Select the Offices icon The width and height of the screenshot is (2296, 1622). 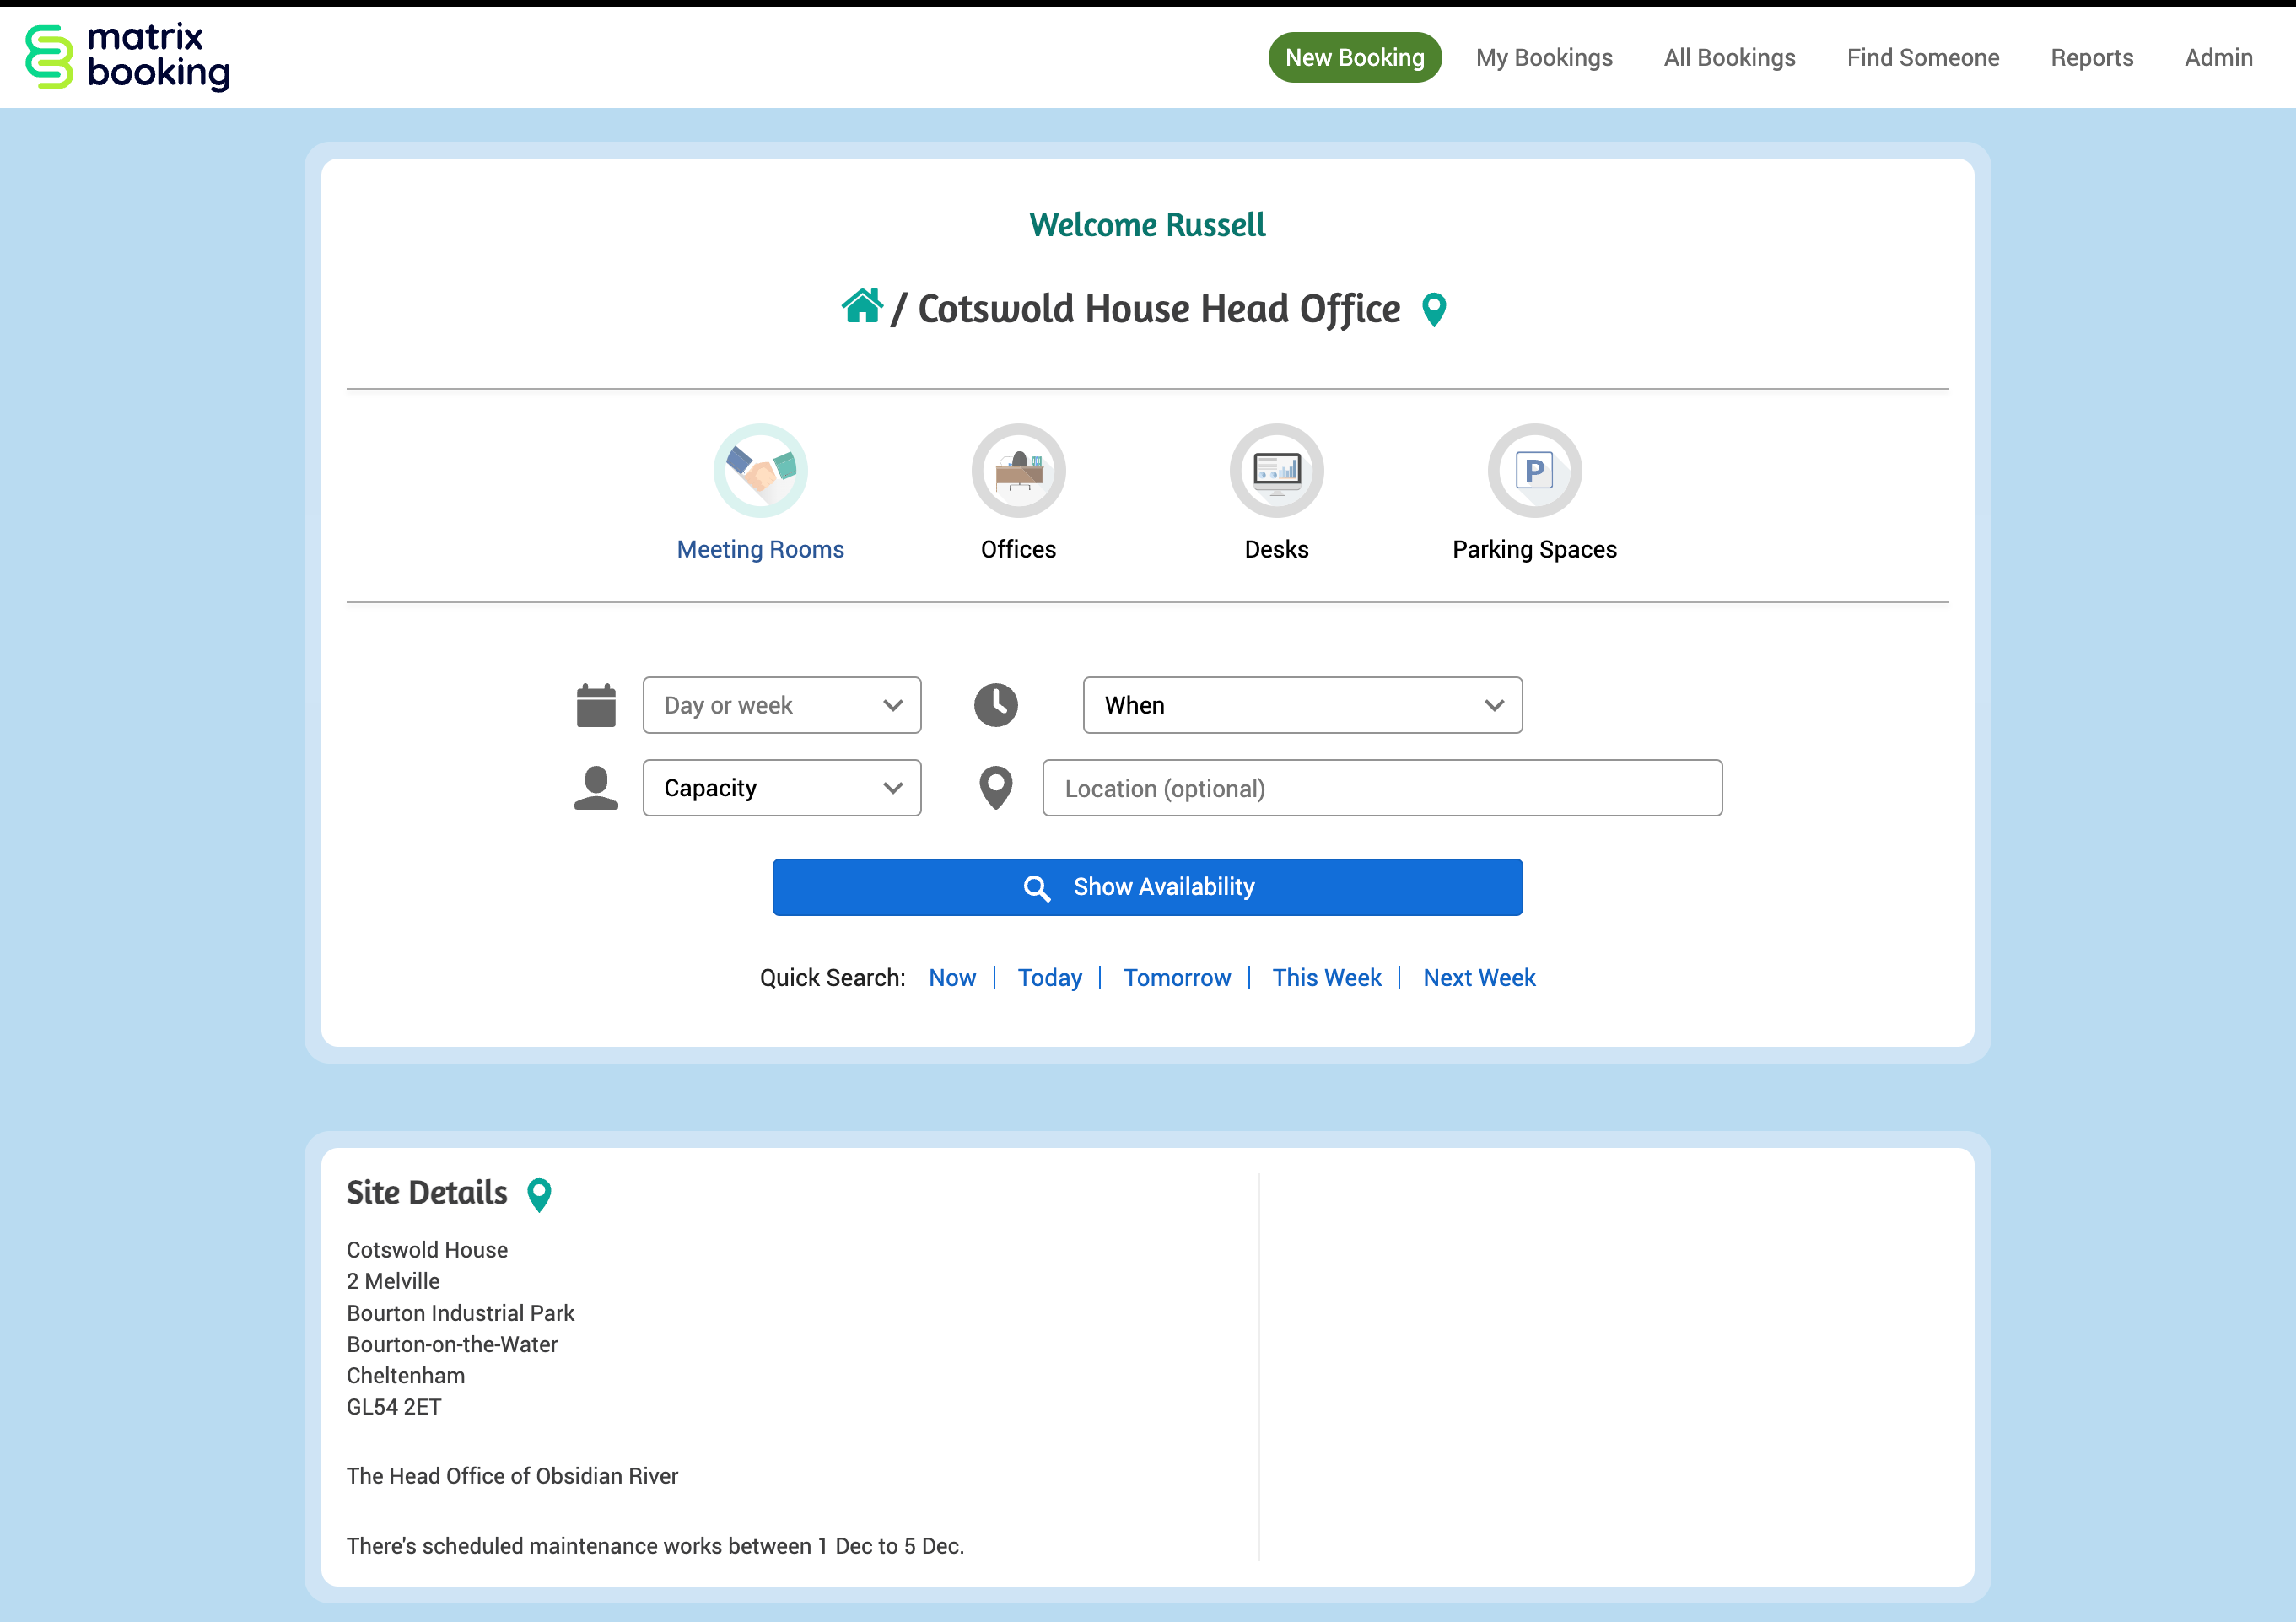click(x=1018, y=470)
